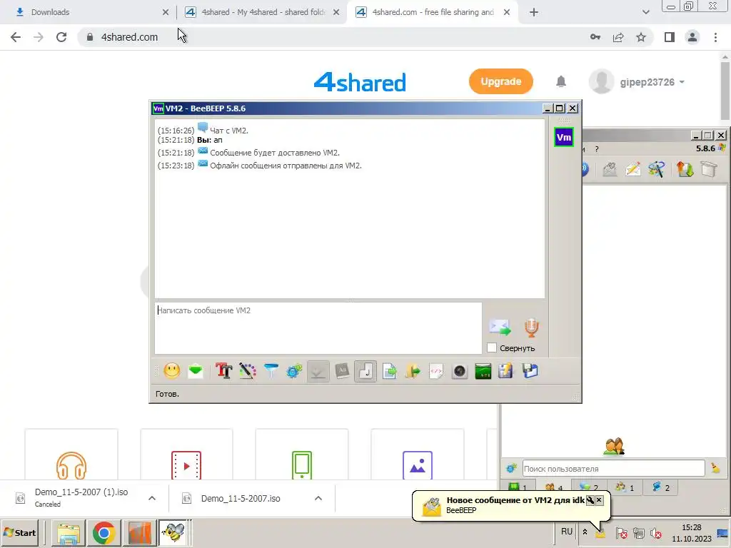Click the saved passwords key icon
This screenshot has height=548, width=731.
point(595,37)
